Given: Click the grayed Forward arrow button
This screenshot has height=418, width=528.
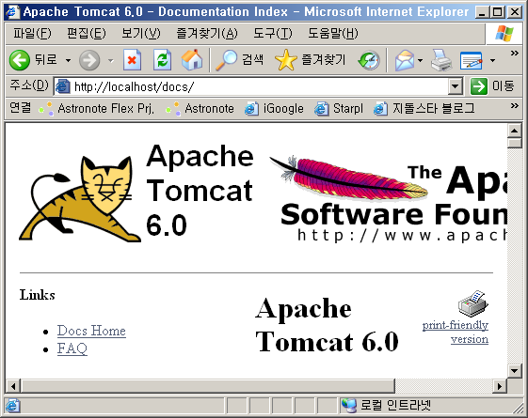Looking at the screenshot, I should click(x=89, y=60).
